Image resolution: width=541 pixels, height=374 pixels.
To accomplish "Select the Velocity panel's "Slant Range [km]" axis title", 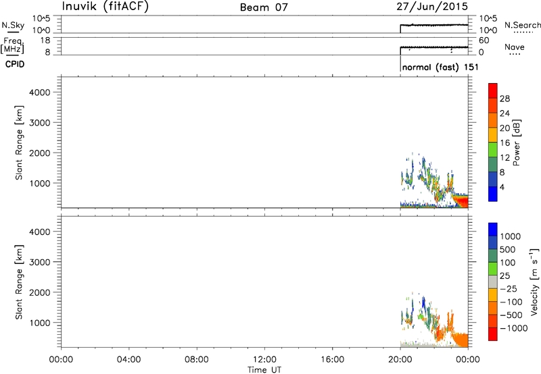I will tap(19, 282).
